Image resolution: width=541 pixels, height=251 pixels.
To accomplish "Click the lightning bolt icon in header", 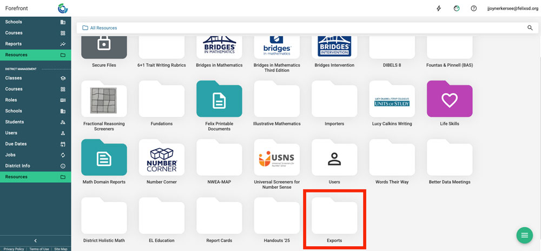I will pos(439,9).
